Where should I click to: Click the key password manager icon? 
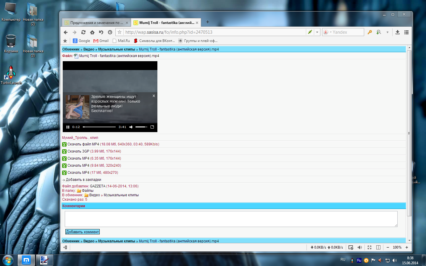coord(370,32)
